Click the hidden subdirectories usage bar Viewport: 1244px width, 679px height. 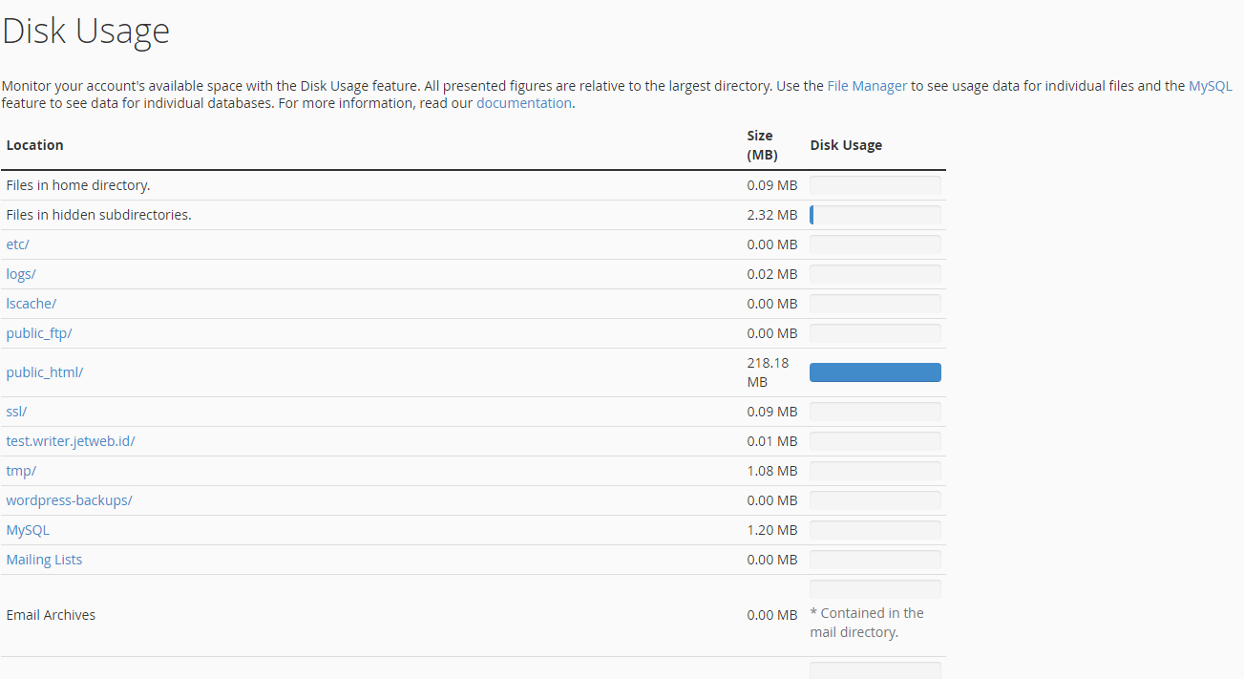coord(875,214)
